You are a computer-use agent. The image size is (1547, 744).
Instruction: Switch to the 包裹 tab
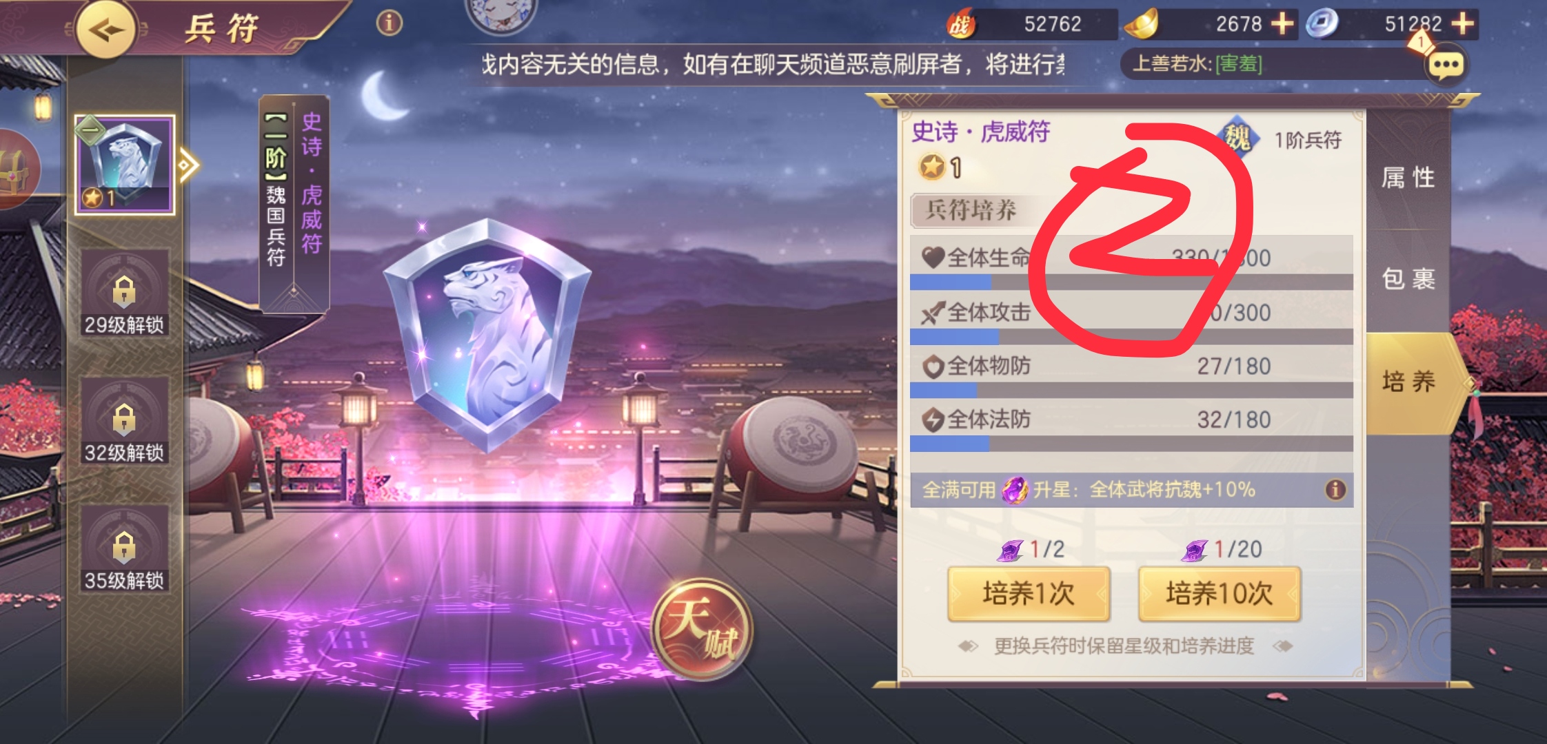(x=1408, y=279)
